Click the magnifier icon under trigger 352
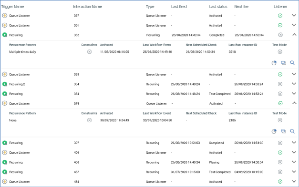The width and height of the screenshot is (299, 187). click(x=292, y=63)
